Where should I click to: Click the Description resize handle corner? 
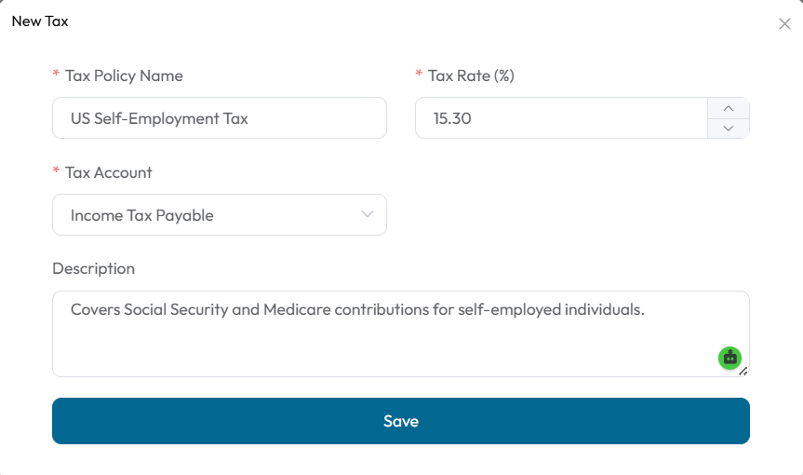(x=743, y=371)
